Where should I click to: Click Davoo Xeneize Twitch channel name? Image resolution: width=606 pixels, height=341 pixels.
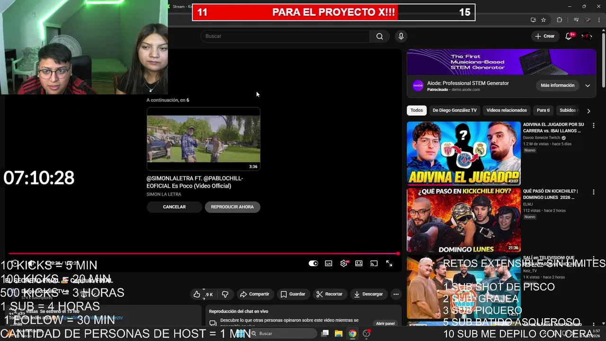click(542, 138)
